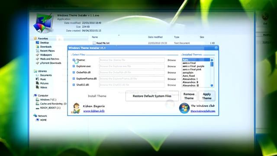Image resolution: width=277 pixels, height=156 pixels.
Task: Click the Remove Theme button
Action: pyautogui.click(x=189, y=96)
